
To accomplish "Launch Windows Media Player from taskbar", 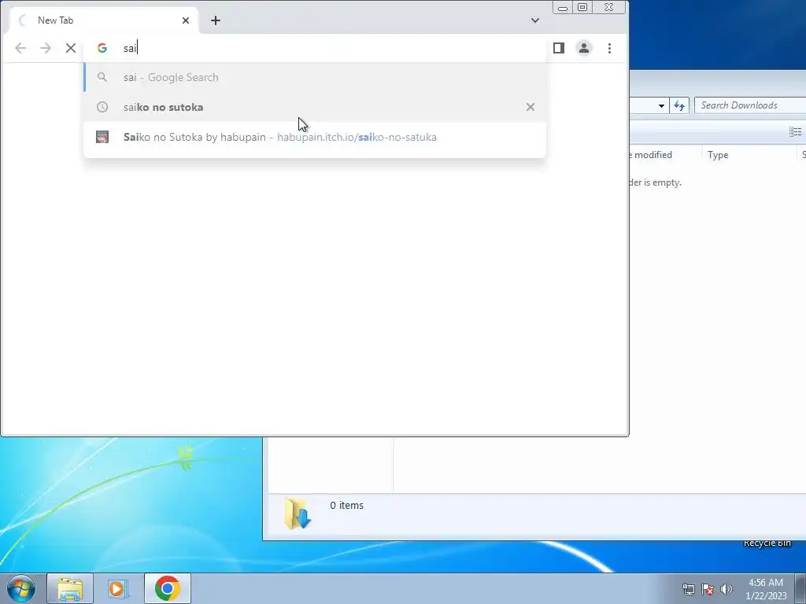I will tap(118, 588).
